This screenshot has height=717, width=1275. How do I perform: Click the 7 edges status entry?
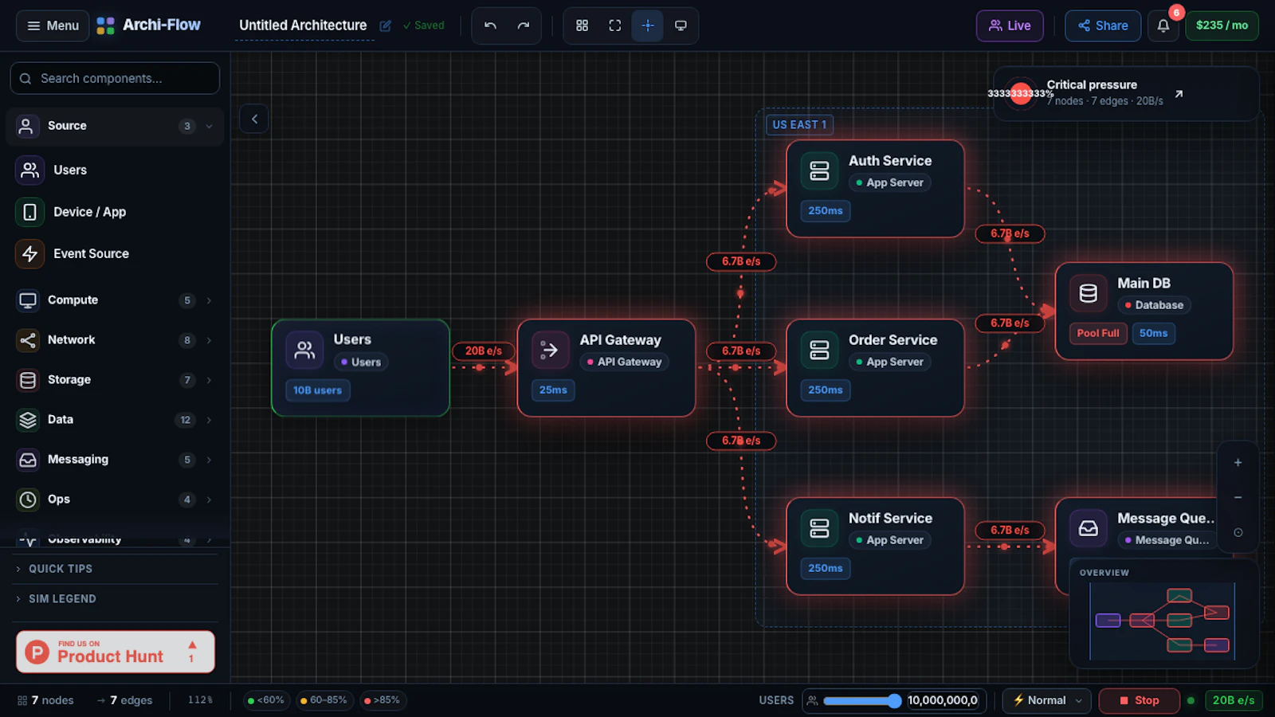tap(124, 700)
